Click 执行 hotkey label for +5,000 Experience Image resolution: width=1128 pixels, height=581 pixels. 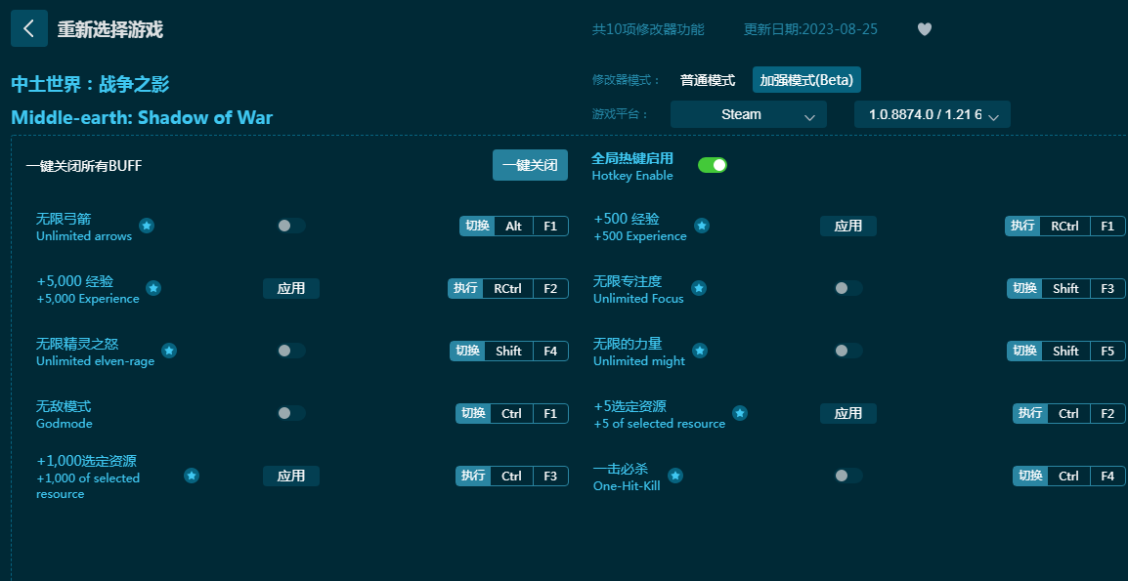click(x=465, y=288)
